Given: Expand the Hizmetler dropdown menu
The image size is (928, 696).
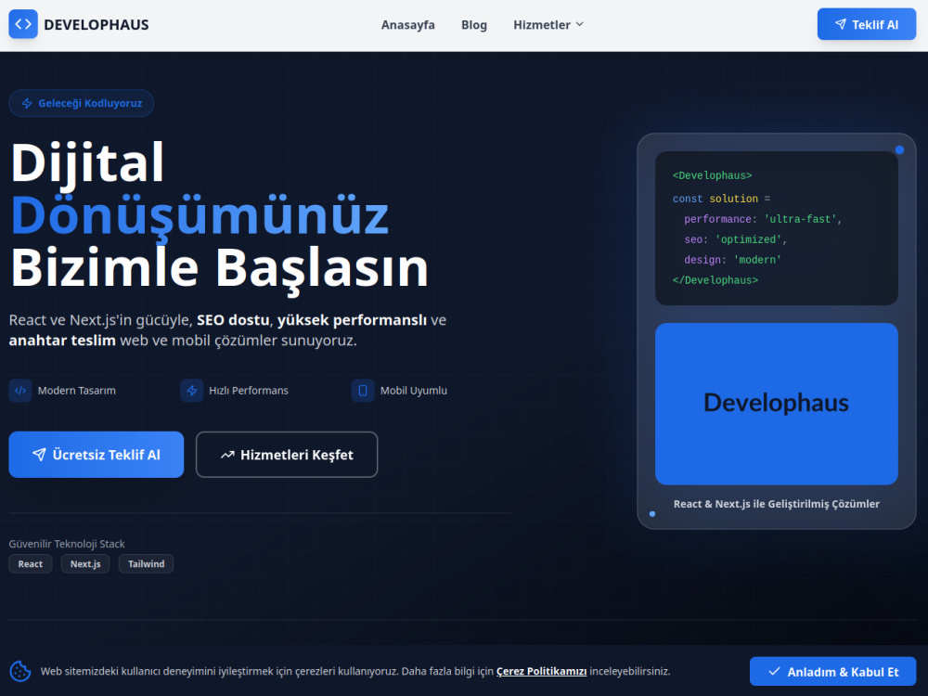Looking at the screenshot, I should coord(548,25).
